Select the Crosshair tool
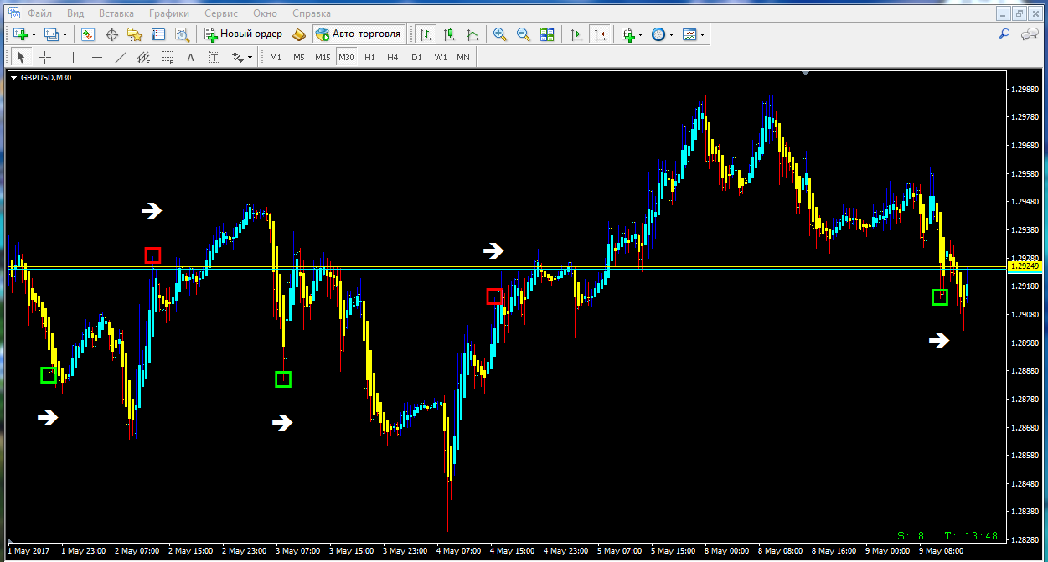This screenshot has width=1048, height=562. 45,57
